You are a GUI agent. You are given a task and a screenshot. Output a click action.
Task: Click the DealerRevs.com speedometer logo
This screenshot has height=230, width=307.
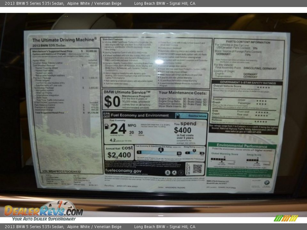[x=43, y=210]
